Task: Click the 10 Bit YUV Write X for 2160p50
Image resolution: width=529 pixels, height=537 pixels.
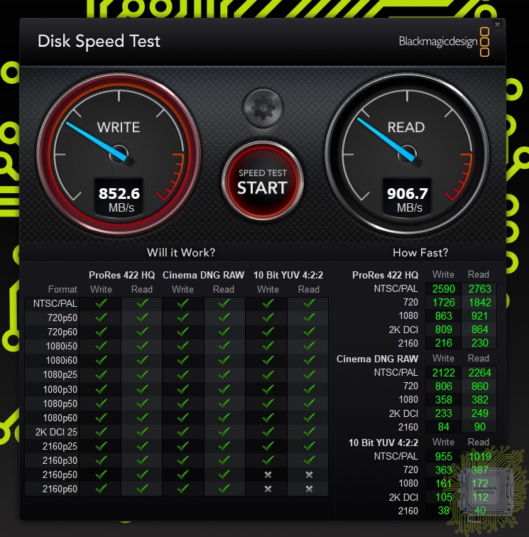Action: pyautogui.click(x=268, y=474)
